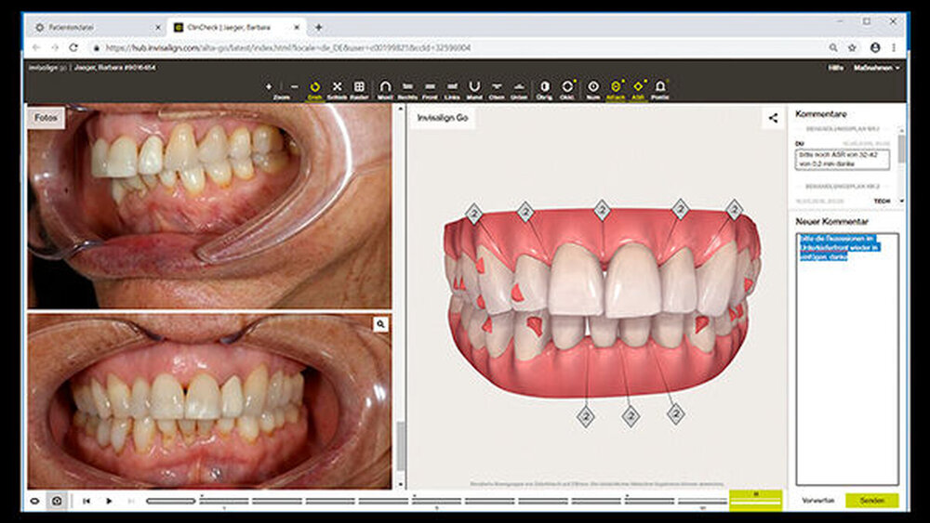Switch to the Front view
930x523 pixels.
coord(430,87)
